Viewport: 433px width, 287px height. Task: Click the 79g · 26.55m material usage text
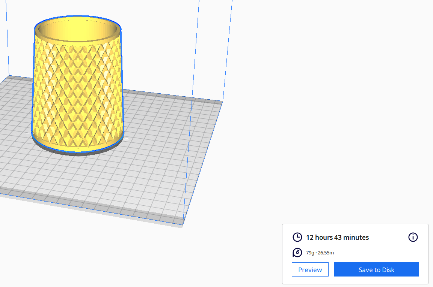[x=320, y=253]
